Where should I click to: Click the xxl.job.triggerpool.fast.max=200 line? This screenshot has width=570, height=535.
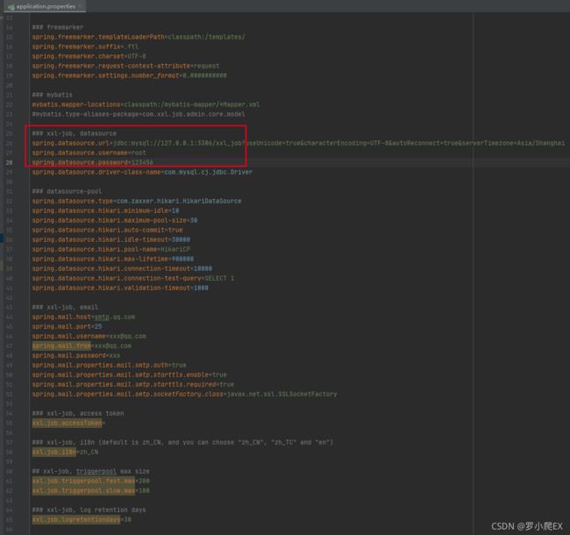90,481
